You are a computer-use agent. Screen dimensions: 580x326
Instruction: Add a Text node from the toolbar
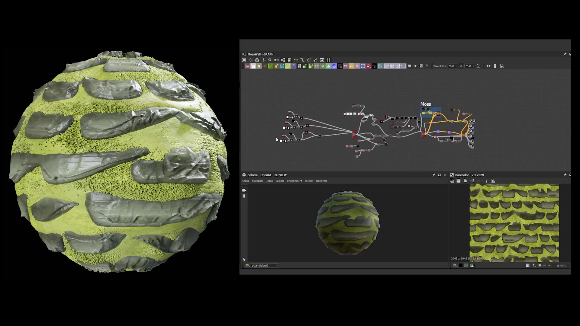pos(357,66)
